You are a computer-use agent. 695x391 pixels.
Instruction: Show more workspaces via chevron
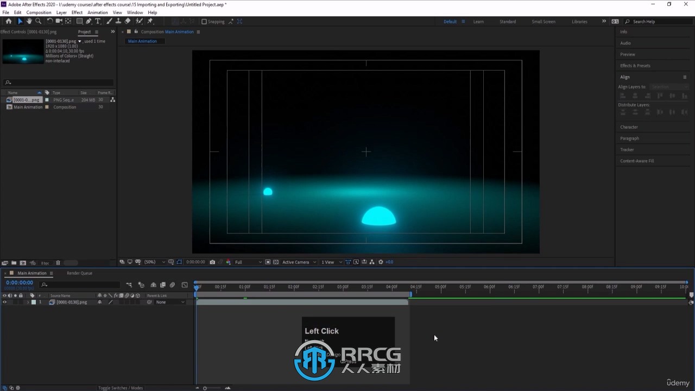(604, 21)
